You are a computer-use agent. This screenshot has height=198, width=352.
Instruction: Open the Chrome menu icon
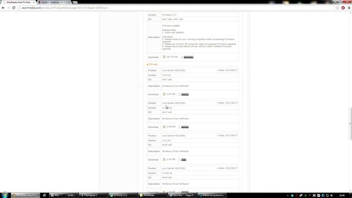349,8
